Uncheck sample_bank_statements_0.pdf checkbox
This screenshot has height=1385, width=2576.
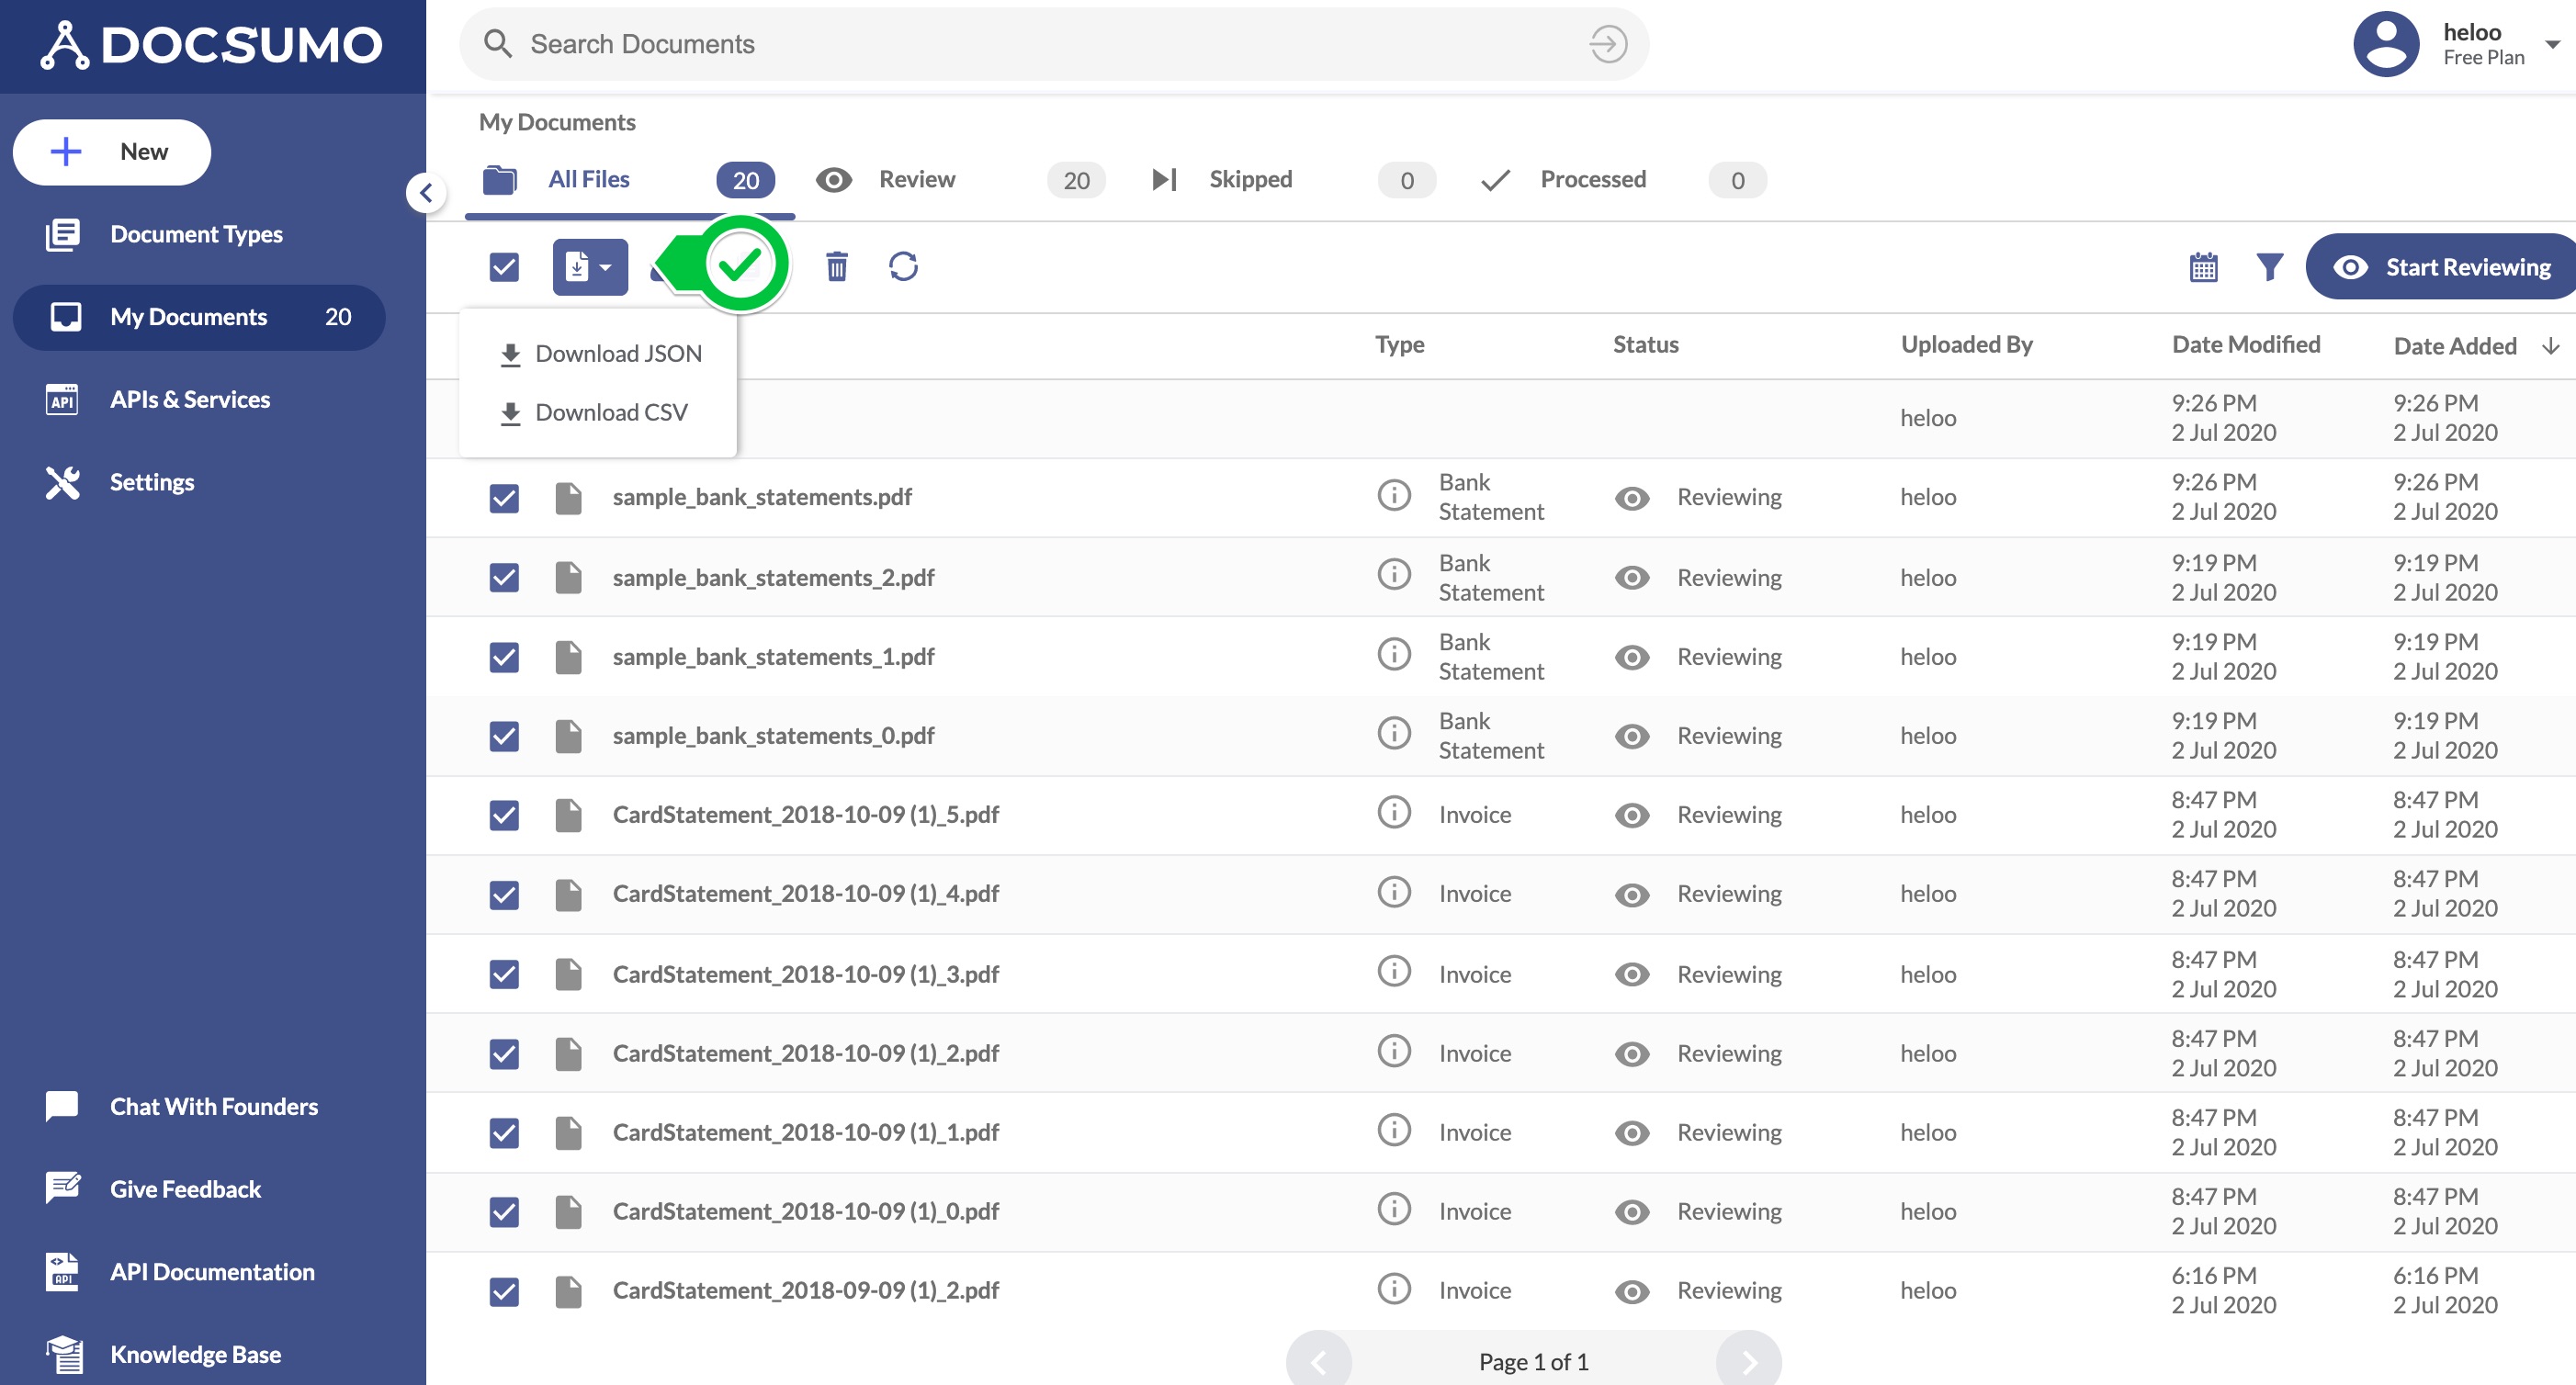pos(504,736)
